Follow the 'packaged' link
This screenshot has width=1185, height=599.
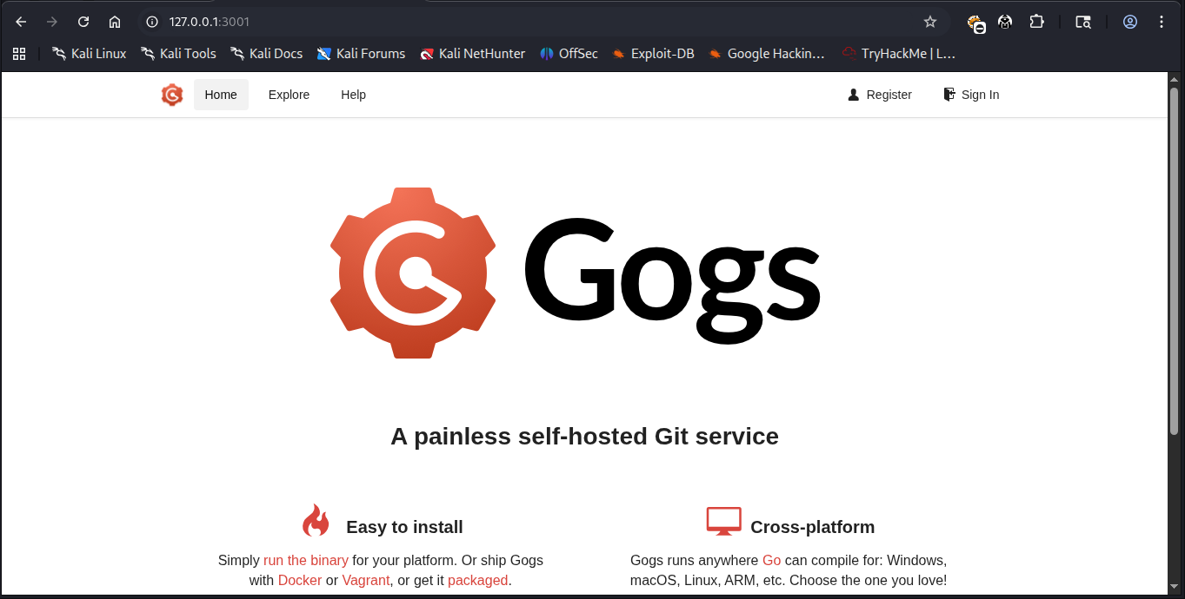pos(478,580)
